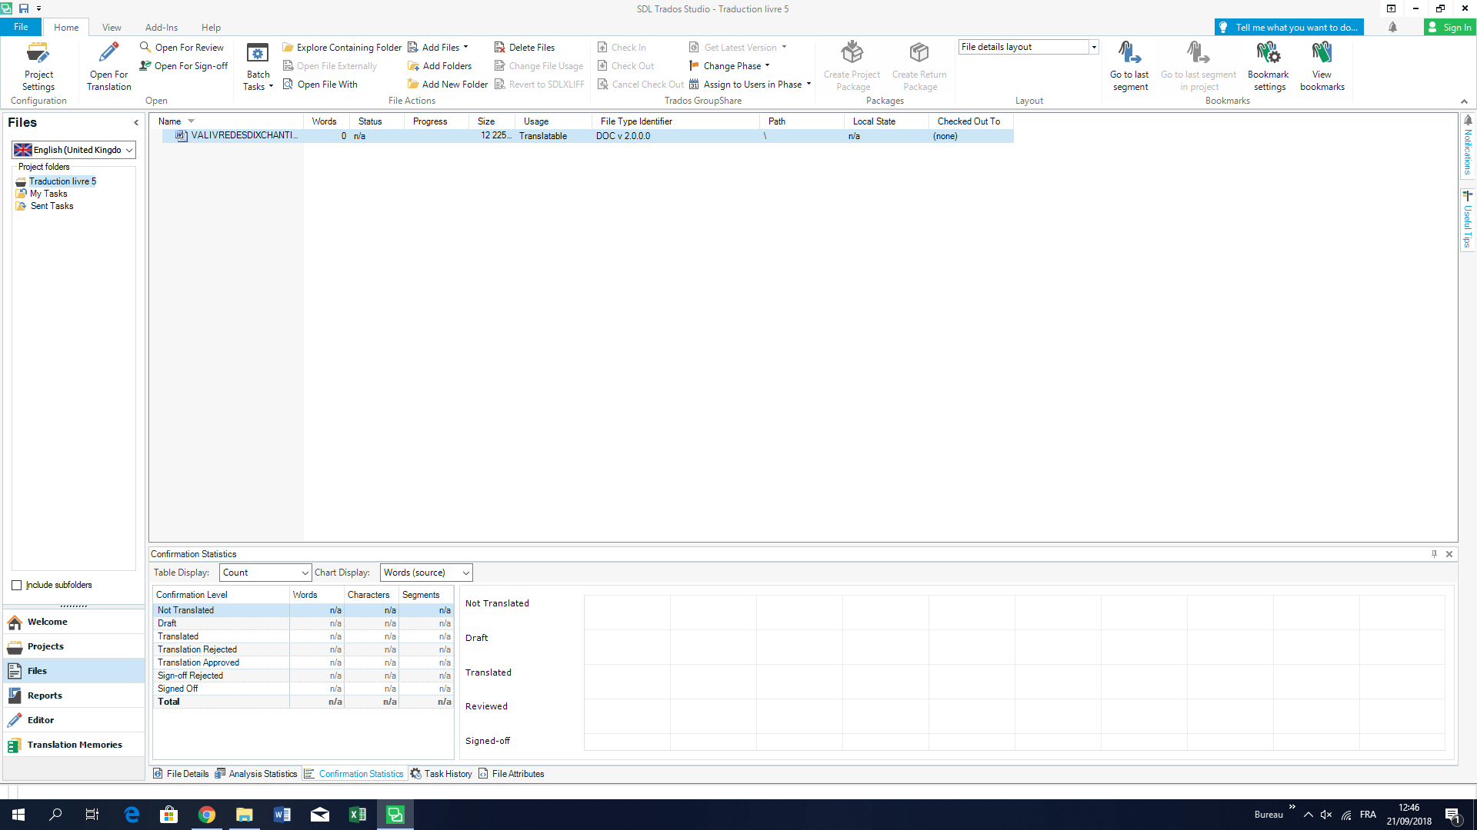
Task: Enable the Include subfolders checkbox
Action: click(x=17, y=586)
